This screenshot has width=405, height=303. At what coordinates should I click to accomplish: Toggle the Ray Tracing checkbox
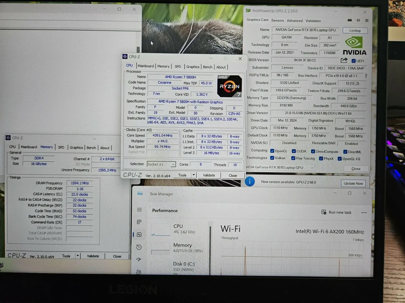(x=293, y=158)
